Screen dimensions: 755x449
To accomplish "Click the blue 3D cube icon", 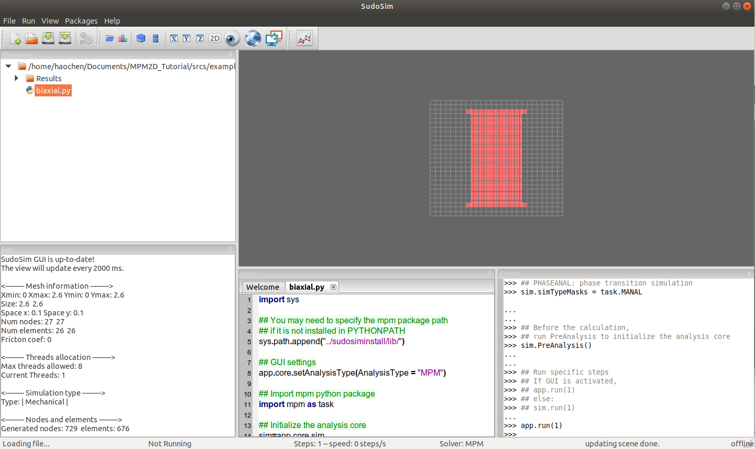I will [141, 38].
